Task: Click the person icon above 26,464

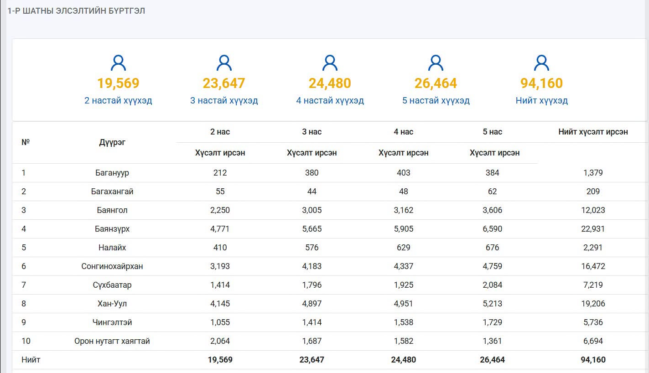Action: click(x=436, y=63)
